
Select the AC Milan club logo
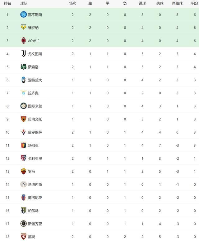pos(23,41)
